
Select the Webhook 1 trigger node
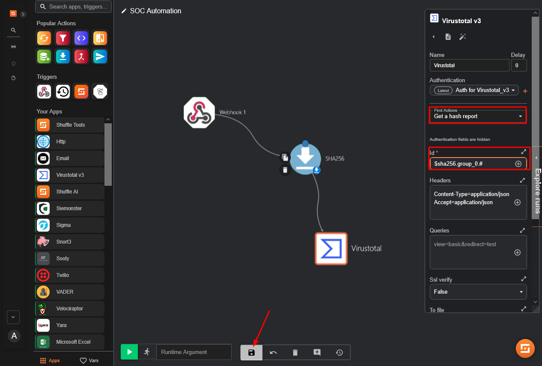tap(199, 113)
